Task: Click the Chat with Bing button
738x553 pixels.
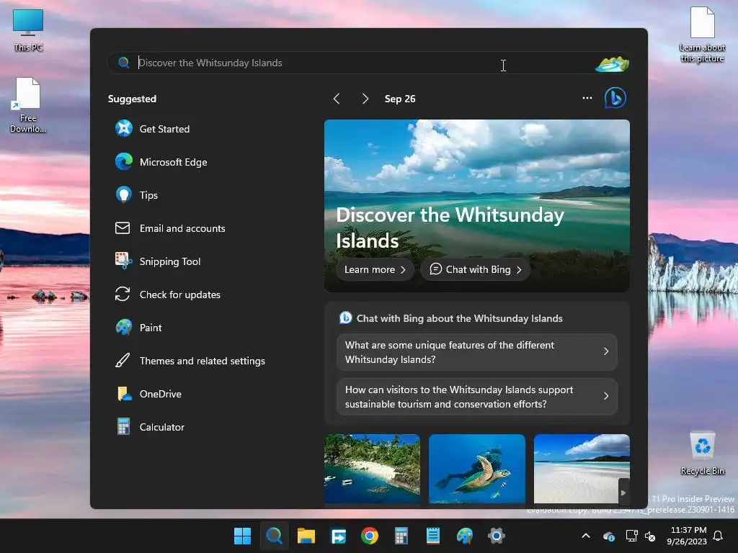Action: pos(476,269)
